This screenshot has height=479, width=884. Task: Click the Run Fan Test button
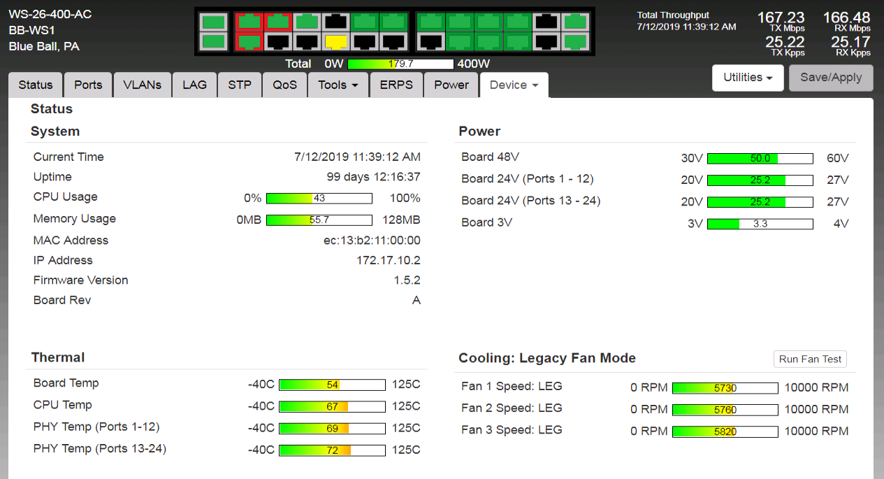click(810, 359)
